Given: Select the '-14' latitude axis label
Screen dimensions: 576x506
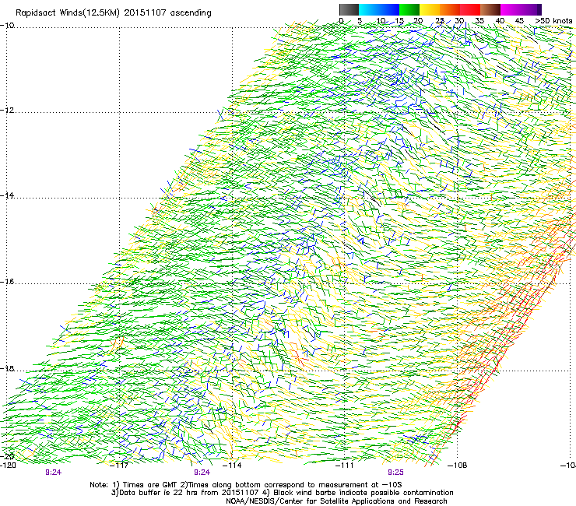Looking at the screenshot, I should tap(7, 195).
